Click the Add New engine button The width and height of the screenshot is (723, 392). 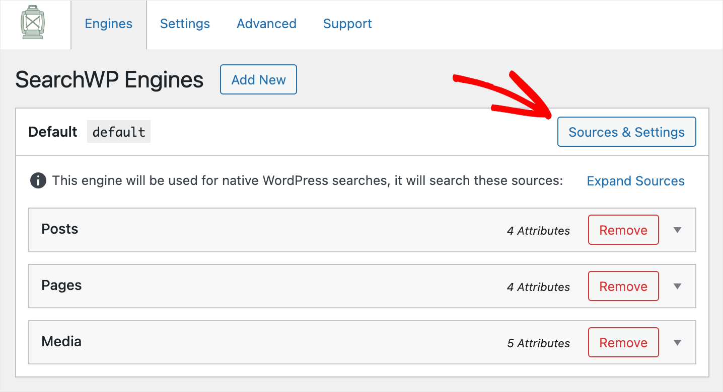[259, 79]
